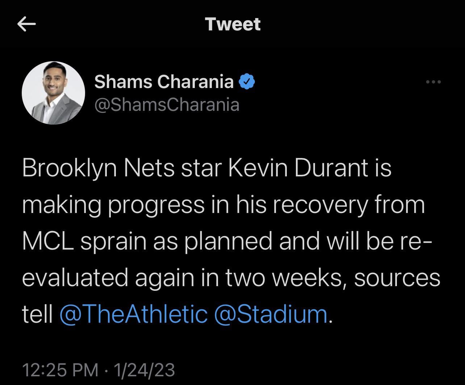Viewport: 465px width, 385px height.
Task: Click the 12:25 PM timestamp
Action: (60, 370)
